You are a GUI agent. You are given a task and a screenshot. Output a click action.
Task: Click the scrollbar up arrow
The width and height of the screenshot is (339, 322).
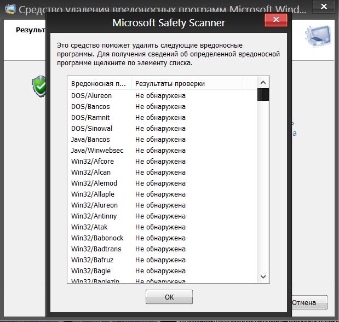coord(263,83)
